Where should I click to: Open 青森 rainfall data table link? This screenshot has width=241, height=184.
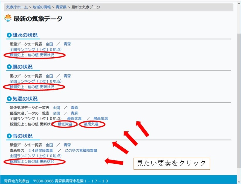(x=67, y=44)
